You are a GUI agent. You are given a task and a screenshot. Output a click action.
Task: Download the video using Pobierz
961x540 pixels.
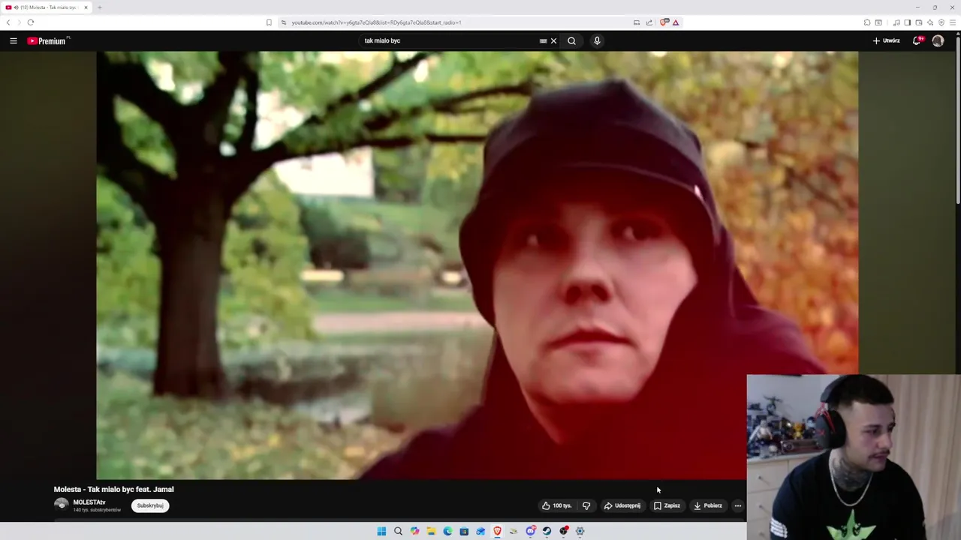707,505
